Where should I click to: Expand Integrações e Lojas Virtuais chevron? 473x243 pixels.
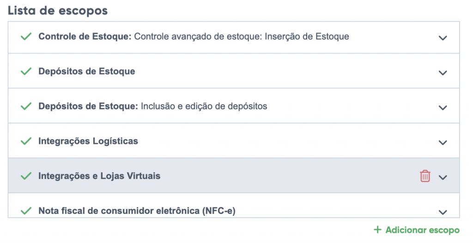coord(443,177)
